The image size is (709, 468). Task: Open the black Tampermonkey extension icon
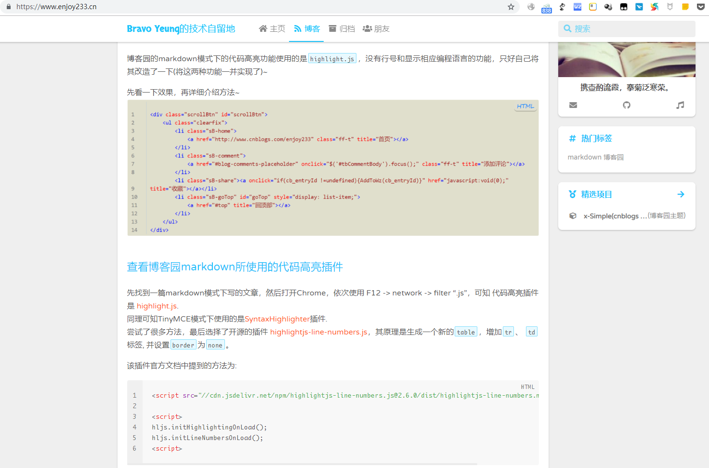tap(624, 7)
